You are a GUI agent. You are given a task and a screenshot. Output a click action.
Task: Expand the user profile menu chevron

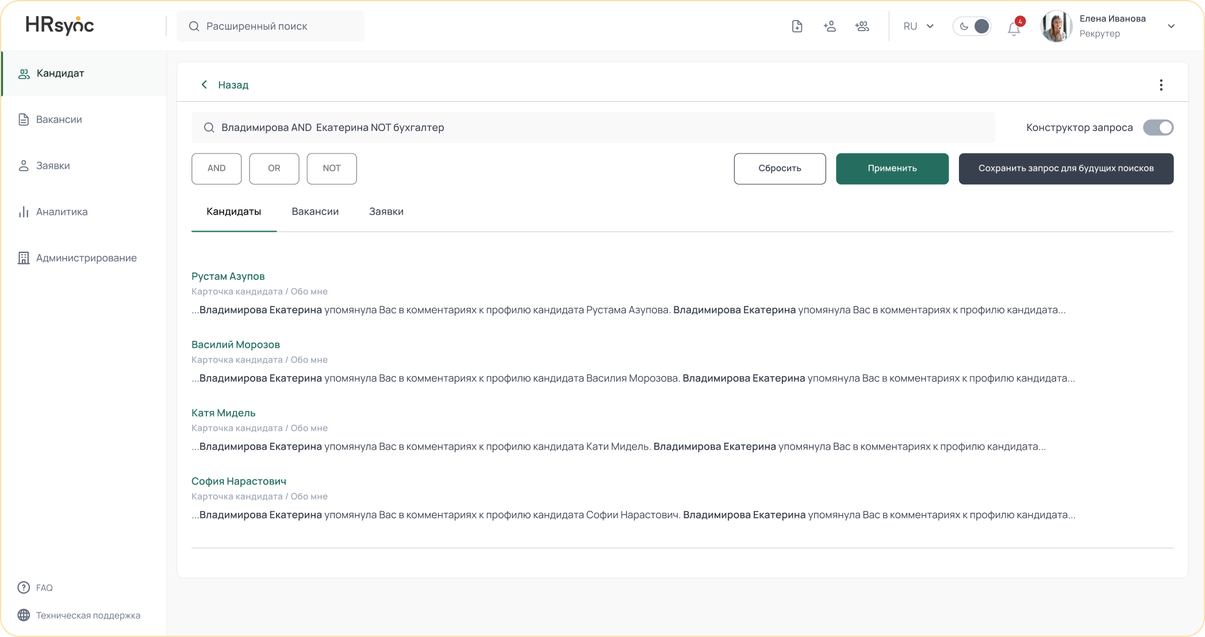[1171, 26]
